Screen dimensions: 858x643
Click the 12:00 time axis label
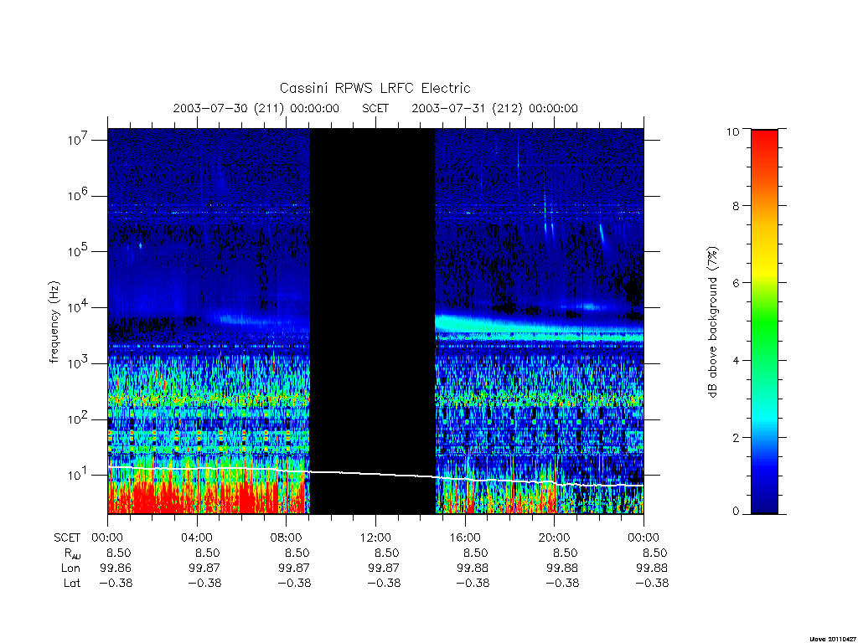[375, 538]
